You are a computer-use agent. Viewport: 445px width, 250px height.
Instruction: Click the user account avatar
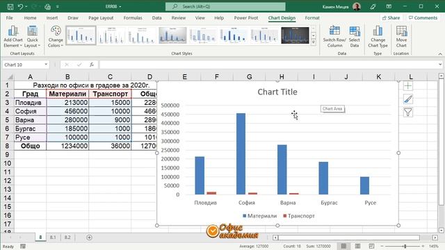click(x=357, y=6)
